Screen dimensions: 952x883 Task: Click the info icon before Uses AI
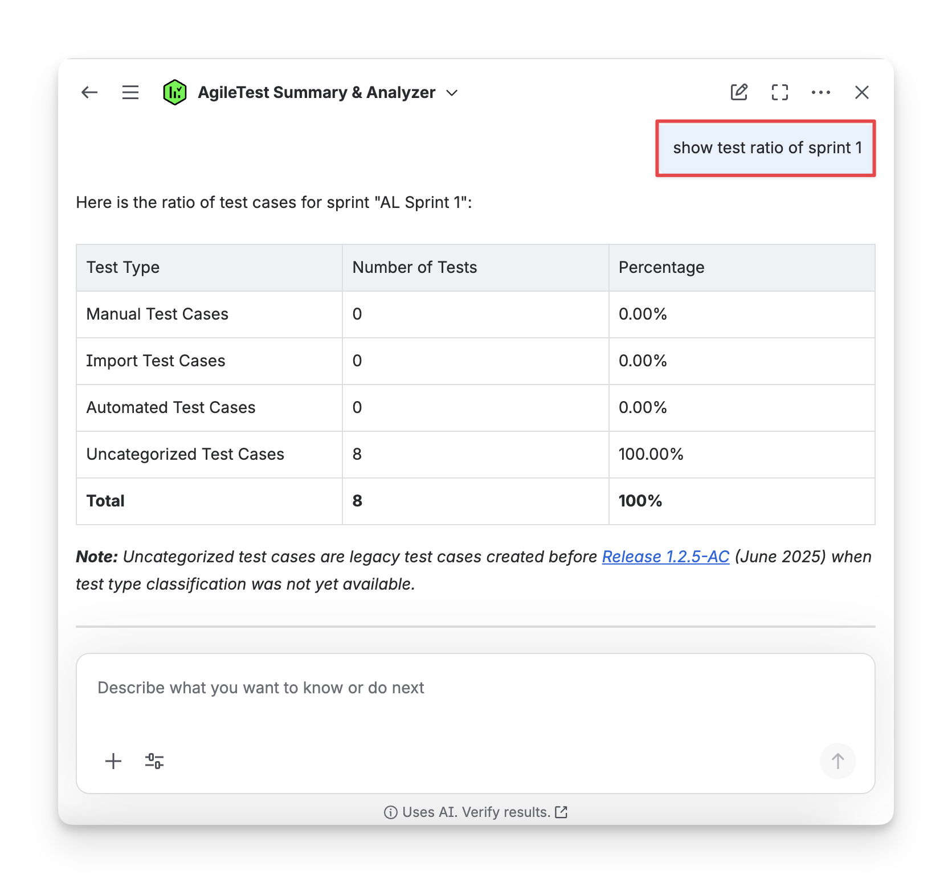390,812
